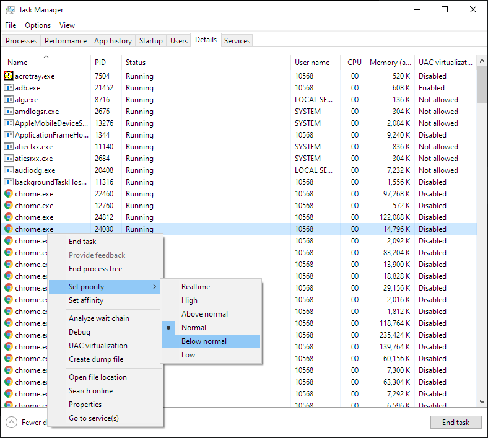Image resolution: width=488 pixels, height=438 pixels.
Task: Set priority to Realtime
Action: click(211, 287)
